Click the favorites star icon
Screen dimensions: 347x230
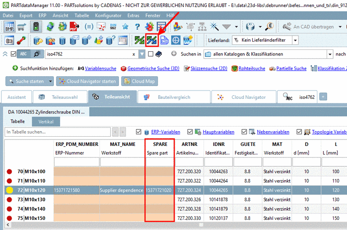coord(124,27)
